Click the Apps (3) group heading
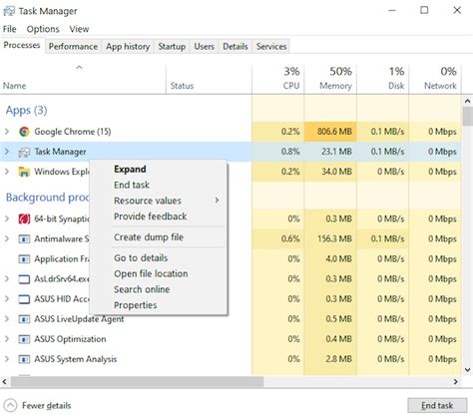Viewport: 473px width, 420px height. (27, 110)
